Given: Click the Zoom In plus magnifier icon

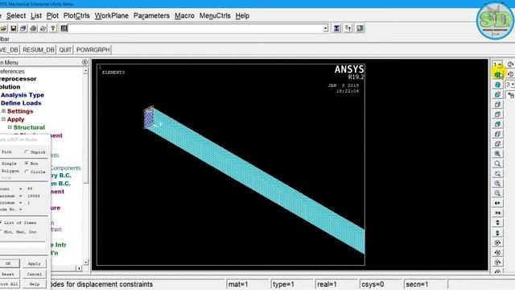Looking at the screenshot, I should (497, 183).
